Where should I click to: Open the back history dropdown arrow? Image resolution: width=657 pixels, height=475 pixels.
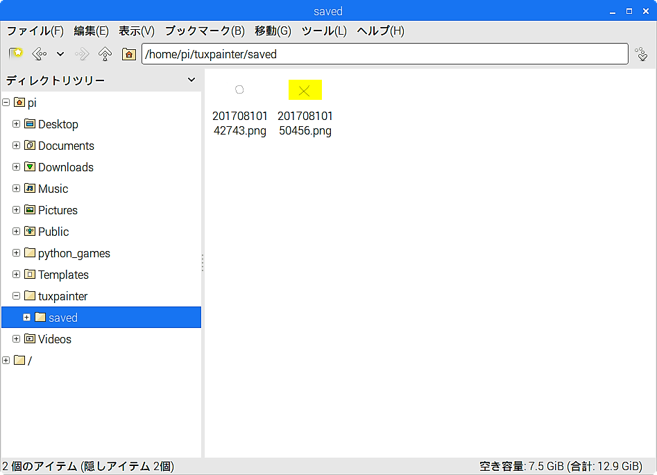(x=60, y=53)
